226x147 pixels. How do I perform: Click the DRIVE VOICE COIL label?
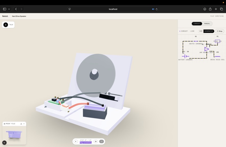pos(218,59)
